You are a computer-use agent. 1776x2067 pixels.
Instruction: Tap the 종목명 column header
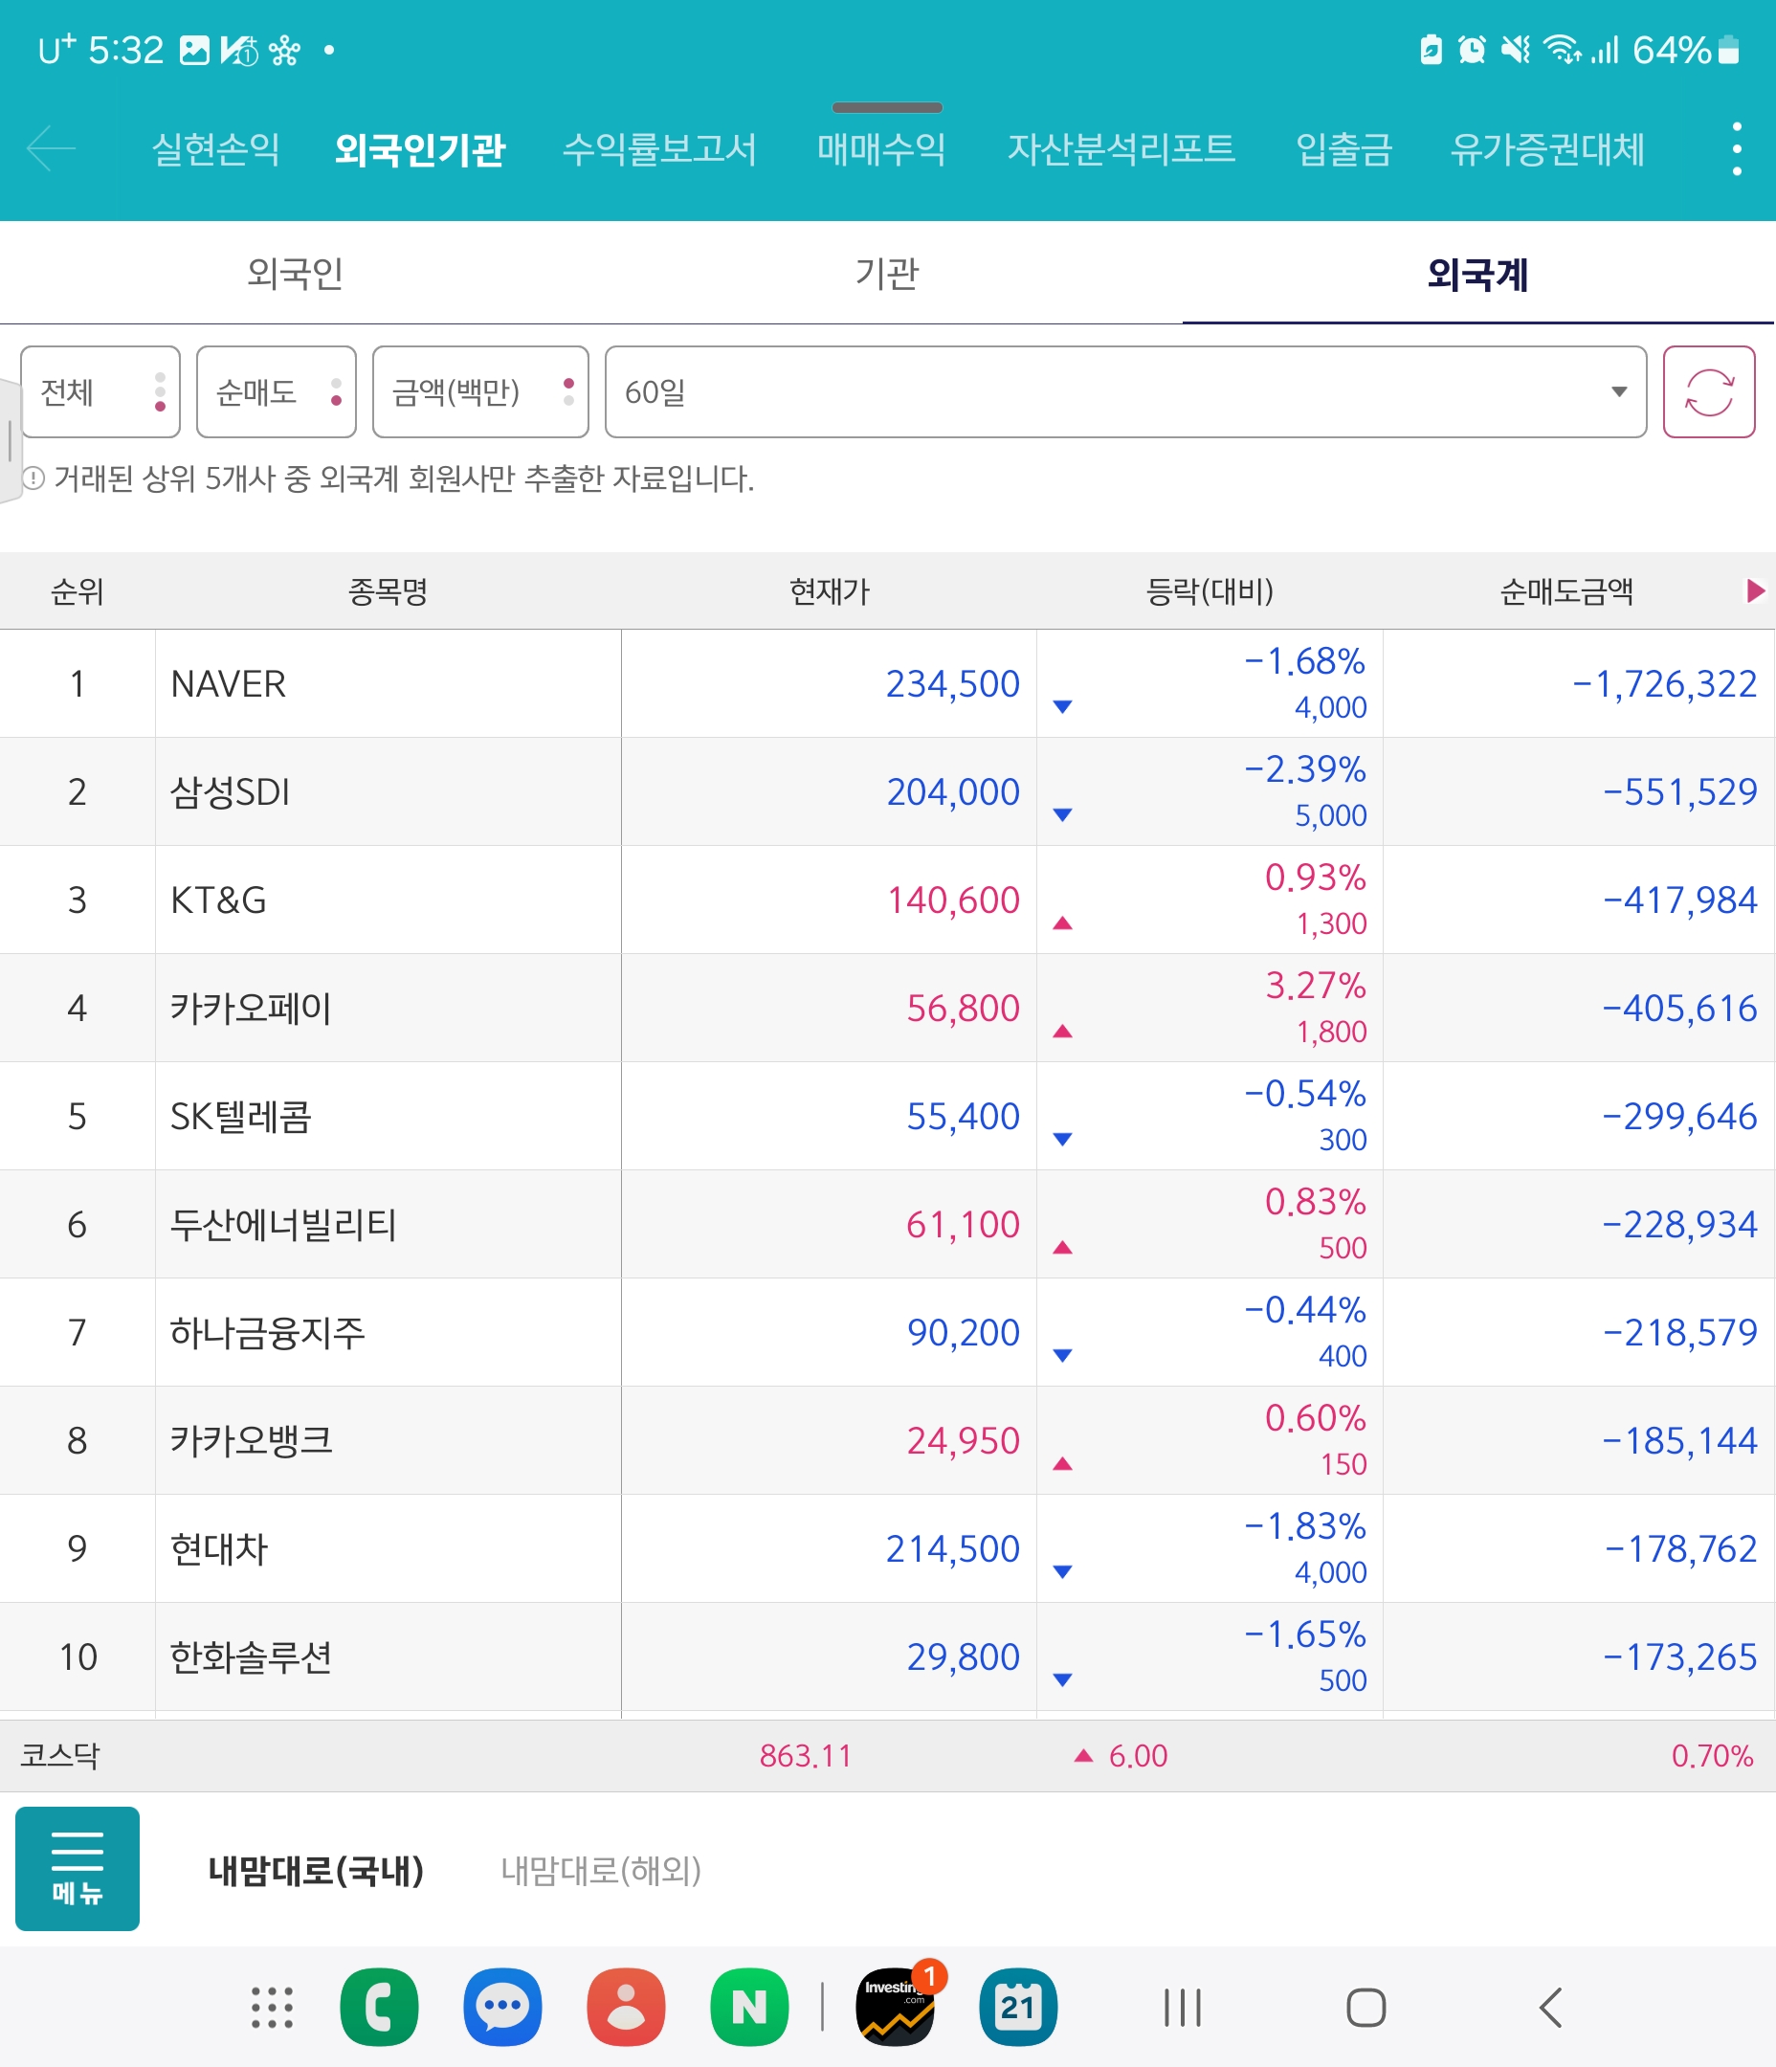click(x=388, y=591)
